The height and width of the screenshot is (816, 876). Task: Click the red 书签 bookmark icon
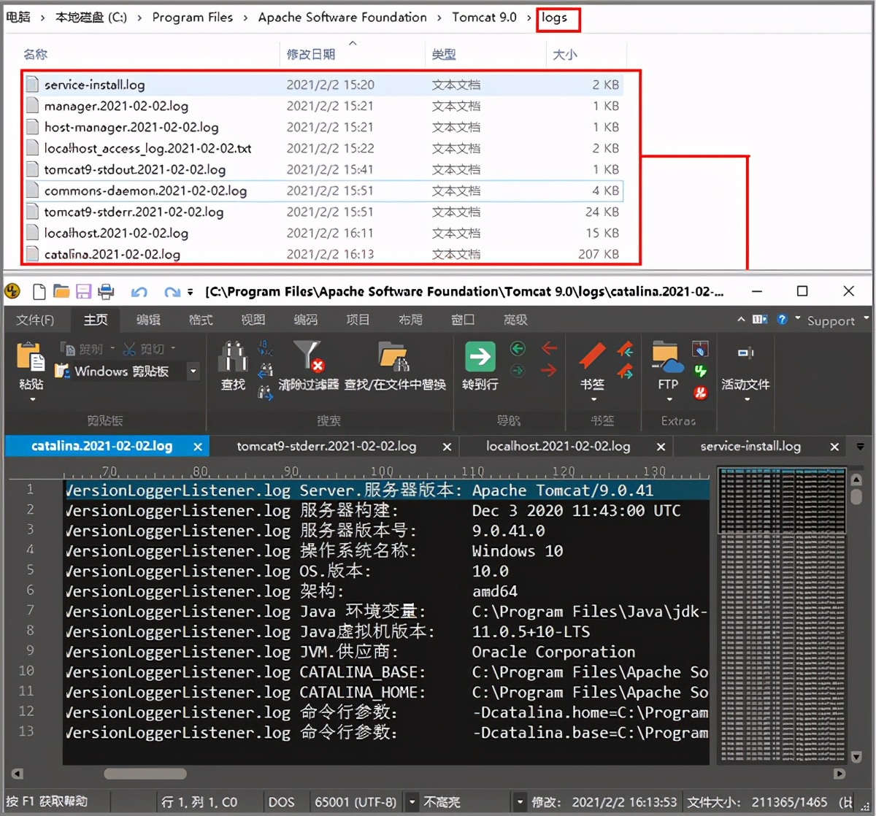[x=591, y=358]
